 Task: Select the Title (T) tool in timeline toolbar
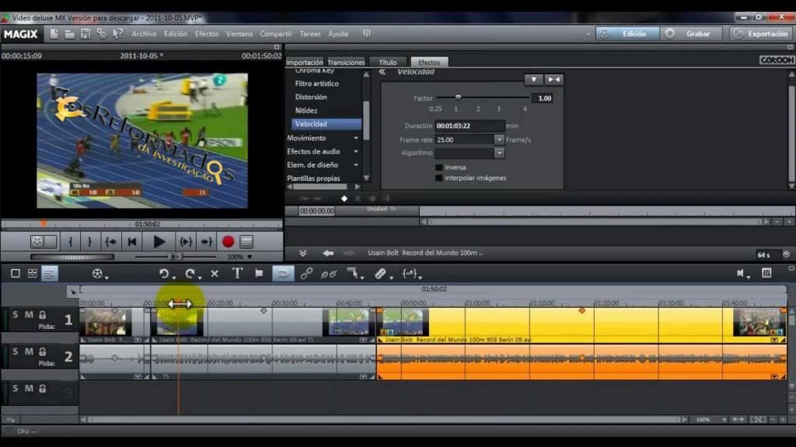click(x=237, y=273)
